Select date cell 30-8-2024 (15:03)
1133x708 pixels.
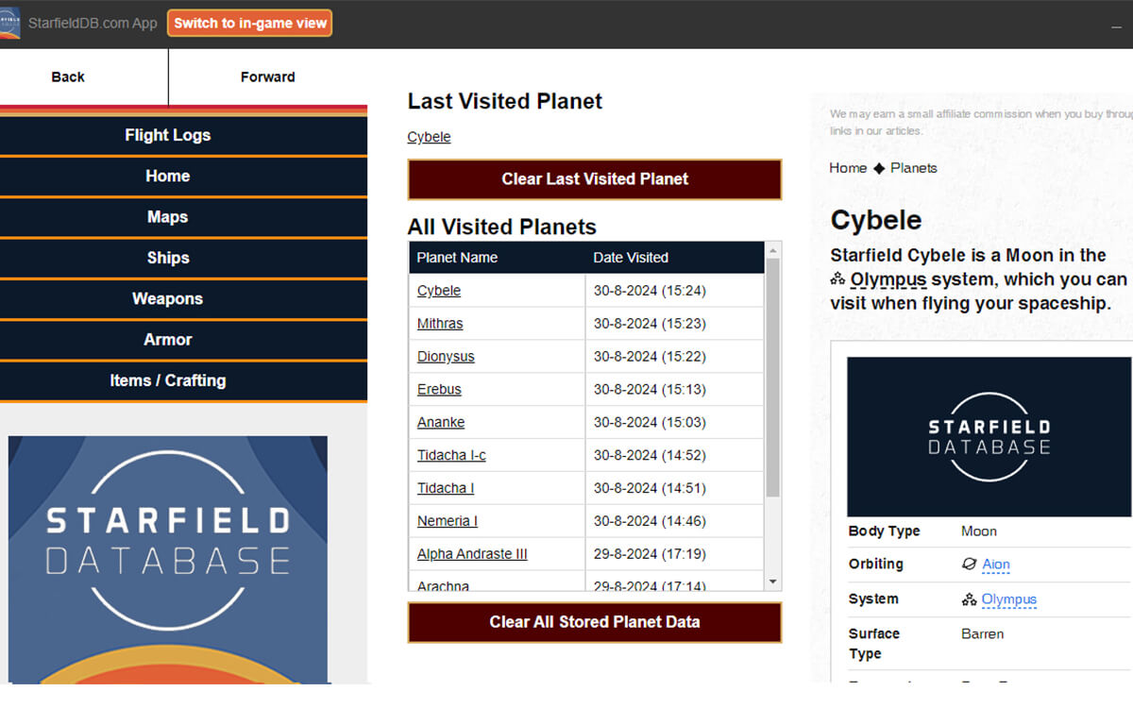674,422
